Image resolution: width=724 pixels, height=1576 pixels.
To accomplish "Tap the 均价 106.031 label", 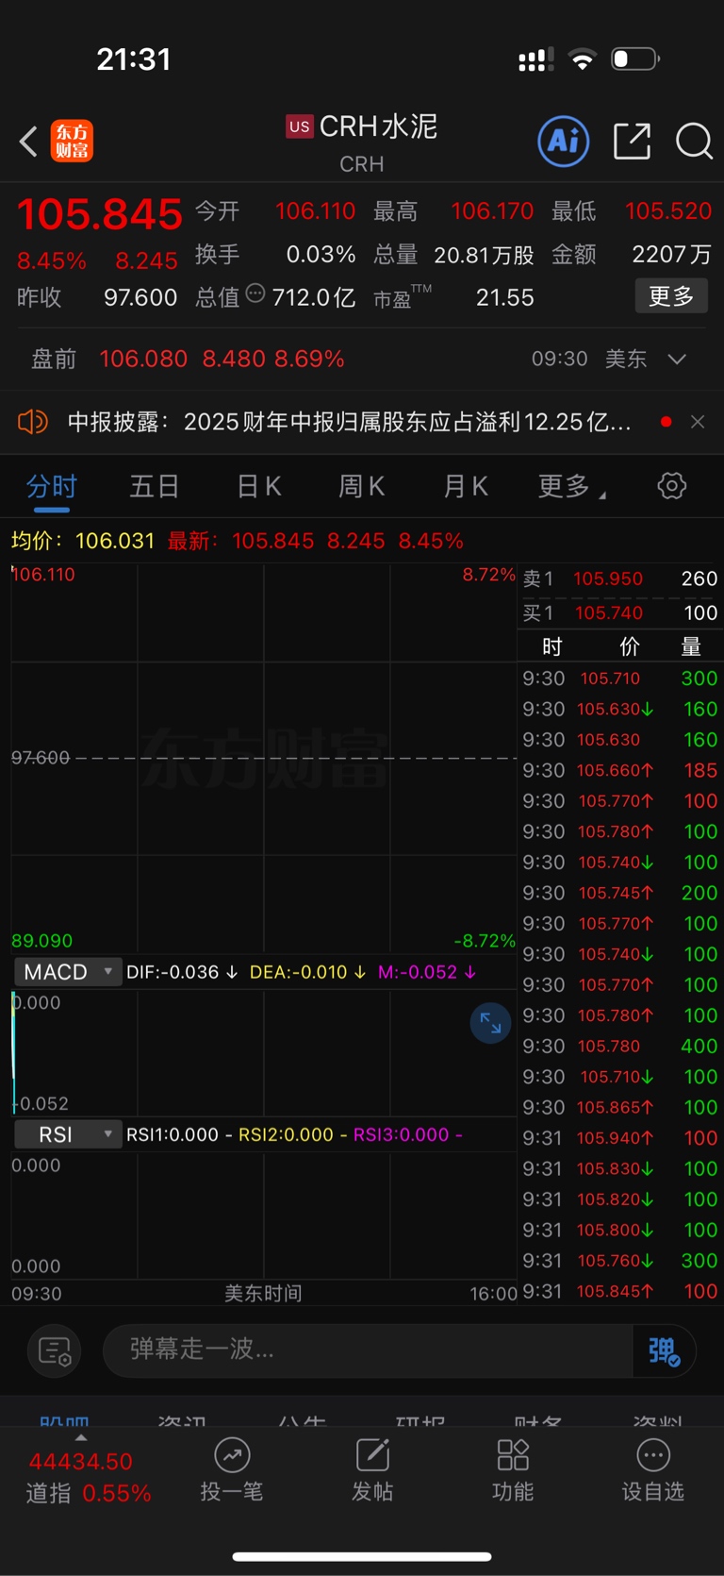I will click(x=83, y=541).
